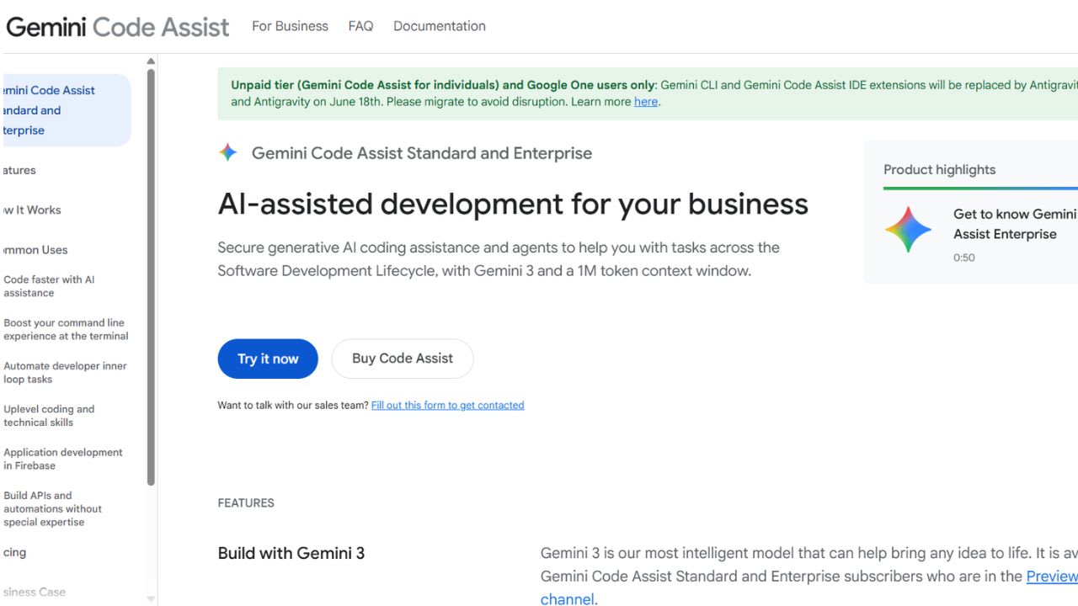Image resolution: width=1078 pixels, height=606 pixels.
Task: Open the Preview channel link
Action: pos(1052,577)
